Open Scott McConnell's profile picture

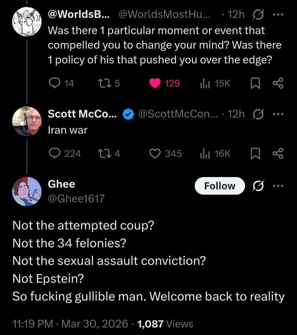[27, 121]
